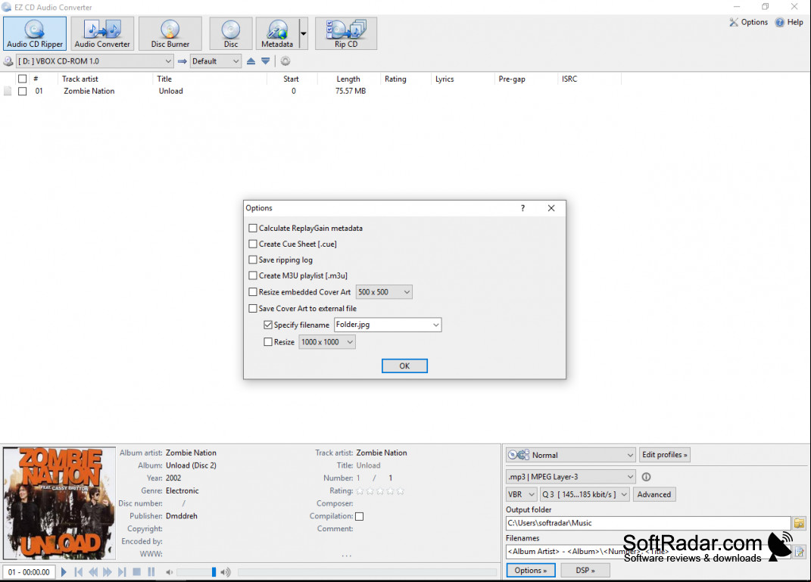Click the blue down-arrow load disc icon
This screenshot has width=811, height=582.
[x=265, y=61]
